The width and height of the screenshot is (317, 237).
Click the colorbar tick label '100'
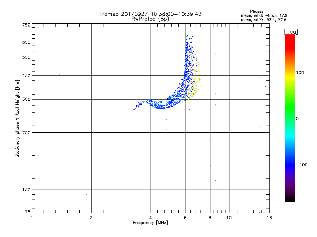click(x=300, y=73)
